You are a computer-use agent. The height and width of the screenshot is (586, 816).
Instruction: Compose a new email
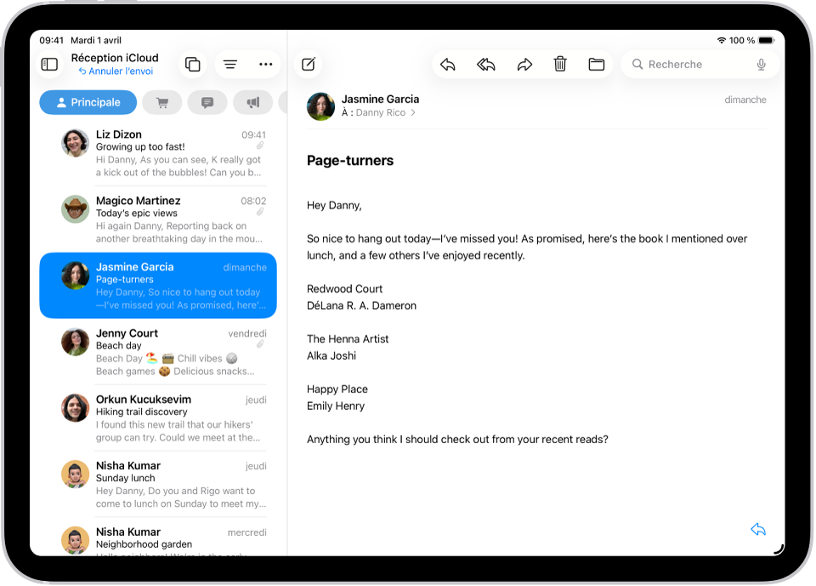pyautogui.click(x=307, y=64)
